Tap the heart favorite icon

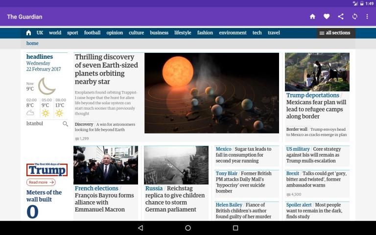pos(327,17)
